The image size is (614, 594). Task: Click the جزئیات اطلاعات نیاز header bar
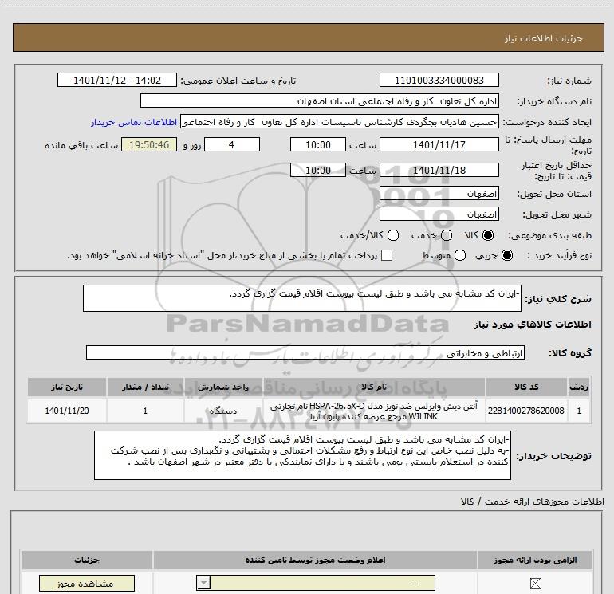[309, 38]
